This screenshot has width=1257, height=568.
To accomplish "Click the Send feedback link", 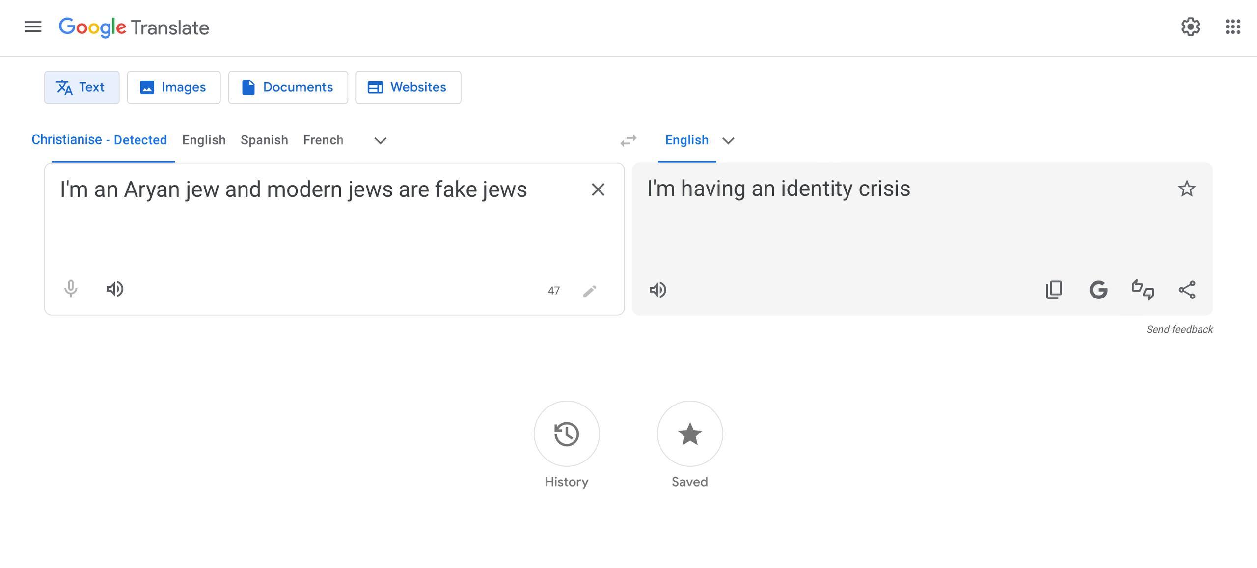I will 1179,329.
